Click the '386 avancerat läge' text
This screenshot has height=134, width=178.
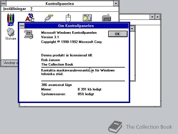point(56,85)
